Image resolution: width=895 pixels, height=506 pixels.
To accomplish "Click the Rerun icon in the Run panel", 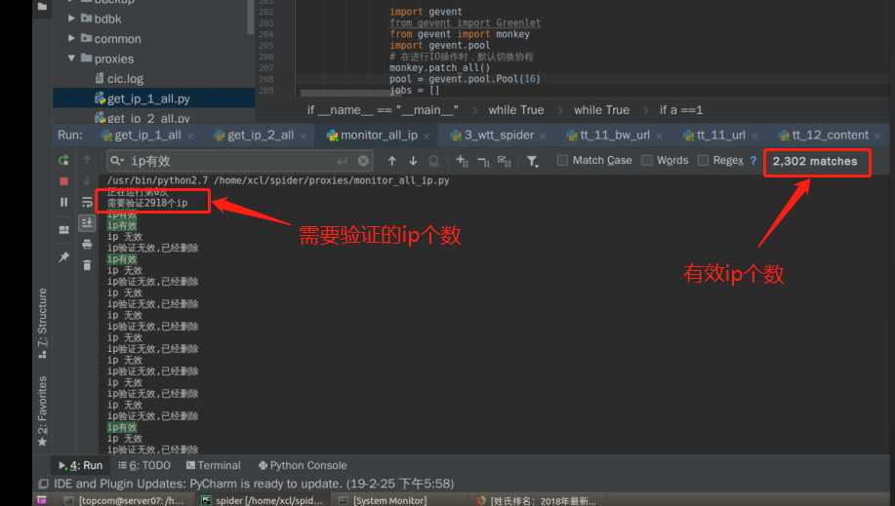I will [x=63, y=160].
